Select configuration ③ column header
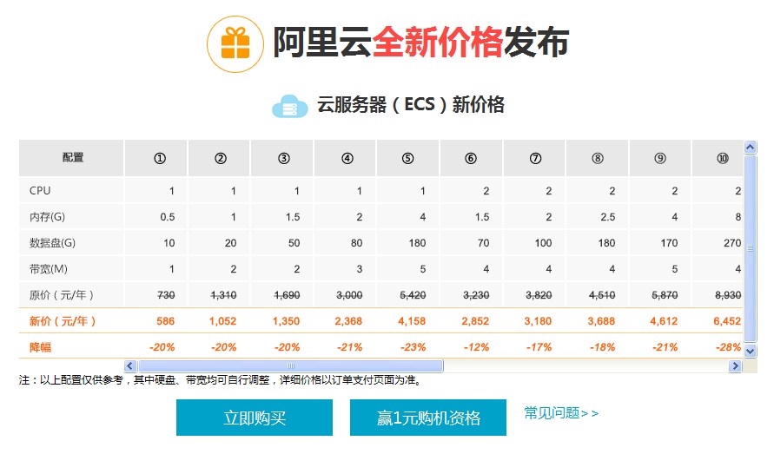 pyautogui.click(x=282, y=158)
